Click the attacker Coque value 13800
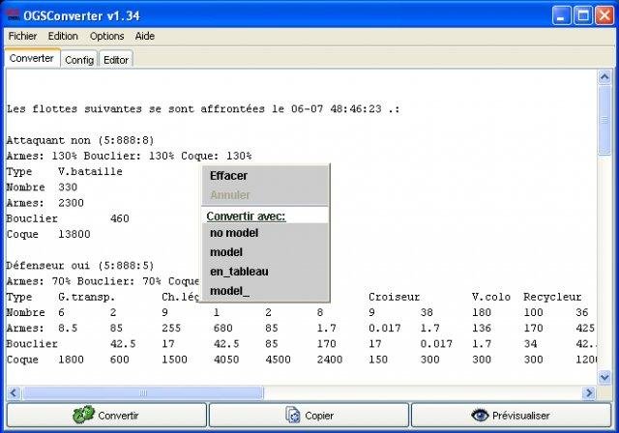Viewport: 619px width, 433px height. tap(74, 234)
